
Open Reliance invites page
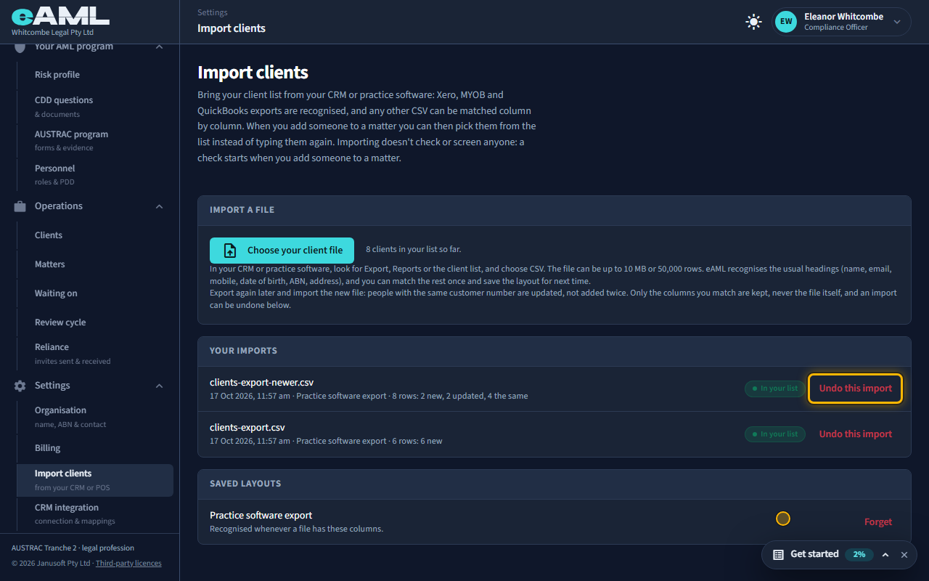tap(95, 353)
